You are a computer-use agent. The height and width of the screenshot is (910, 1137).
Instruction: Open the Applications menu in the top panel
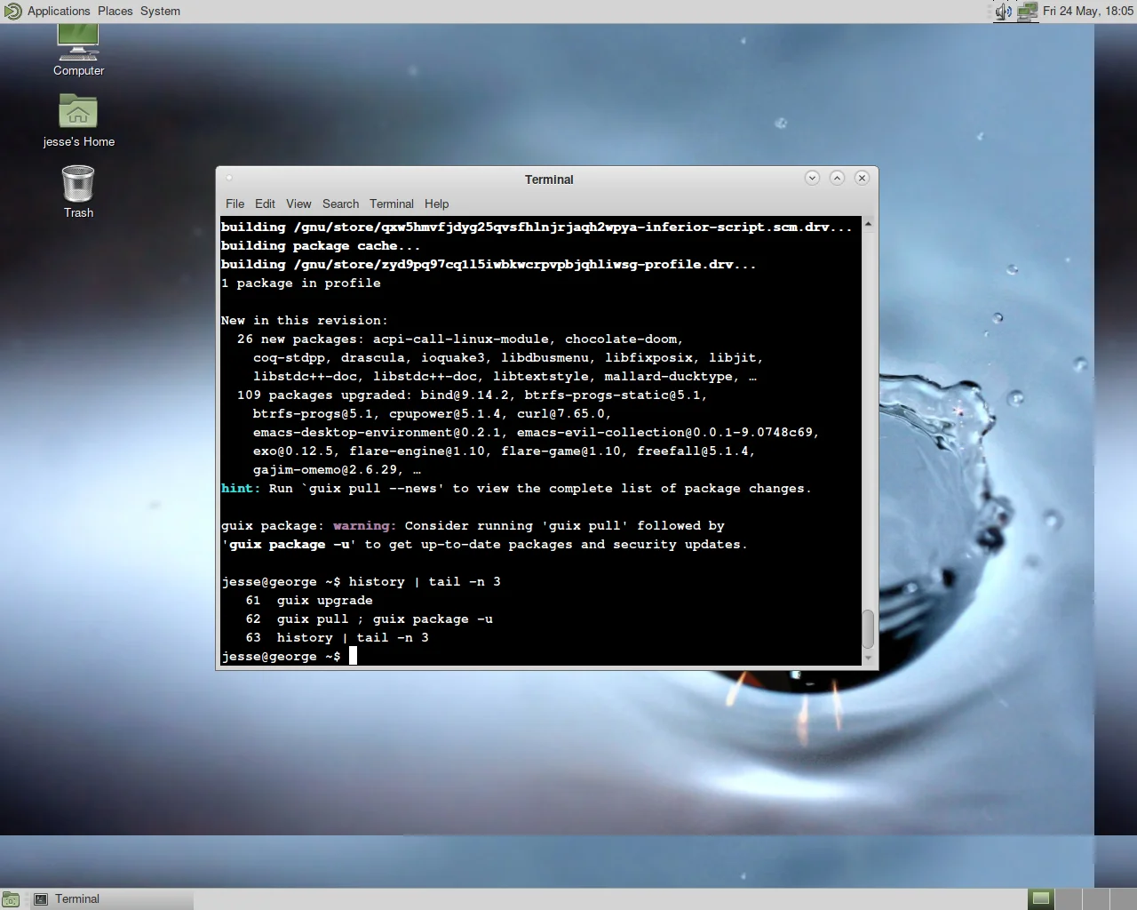point(59,12)
